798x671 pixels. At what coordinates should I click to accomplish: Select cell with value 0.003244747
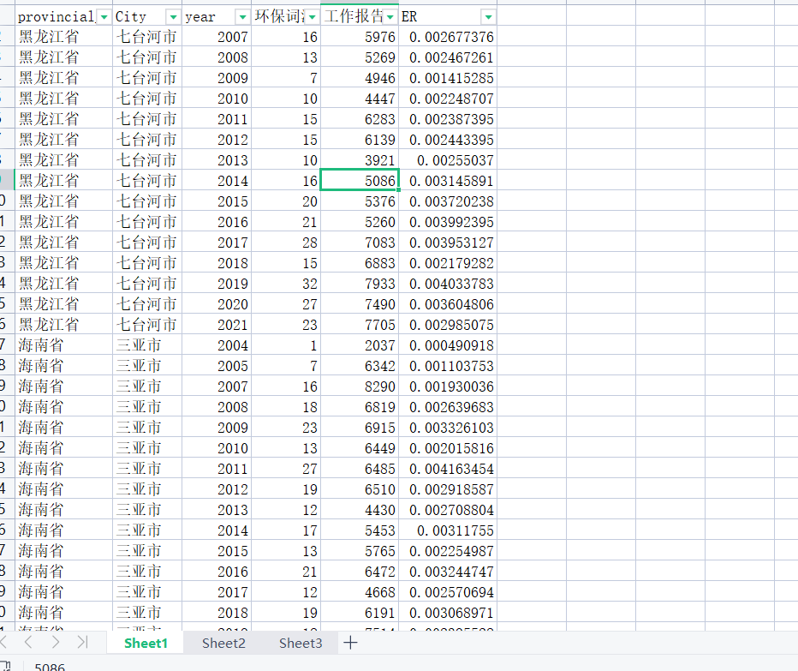click(448, 571)
